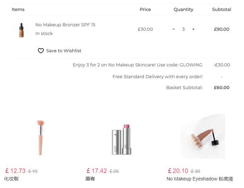
Task: Click the 化妆刷 product title
Action: tap(11, 179)
